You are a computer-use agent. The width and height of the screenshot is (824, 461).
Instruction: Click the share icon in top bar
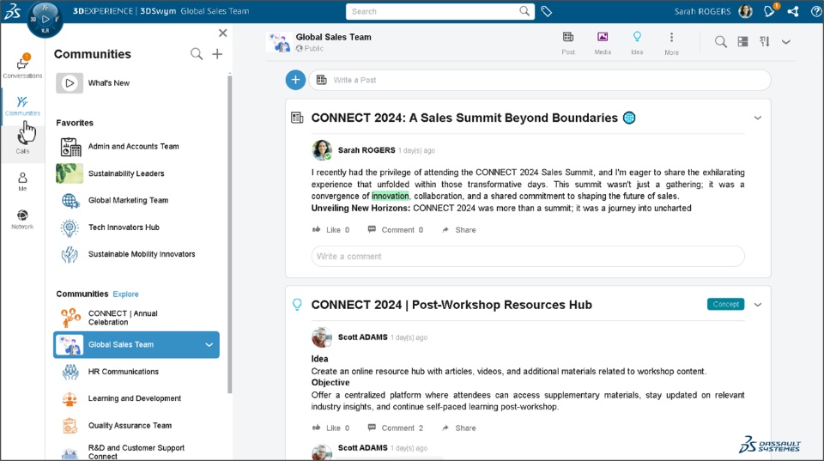coord(793,11)
